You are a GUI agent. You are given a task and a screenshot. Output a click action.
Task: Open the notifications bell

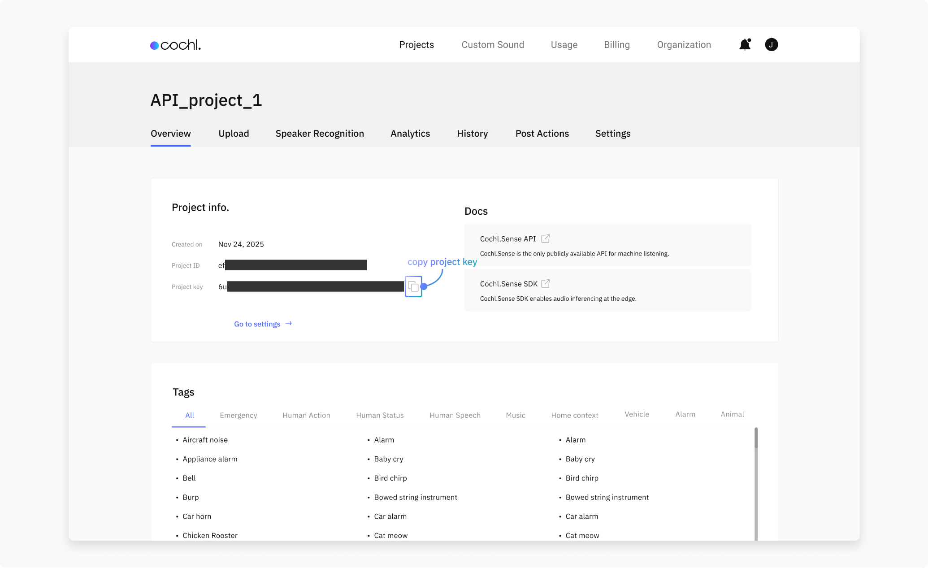coord(745,44)
